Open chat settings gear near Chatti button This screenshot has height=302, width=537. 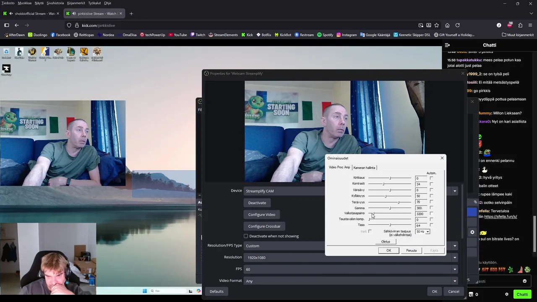click(x=507, y=294)
